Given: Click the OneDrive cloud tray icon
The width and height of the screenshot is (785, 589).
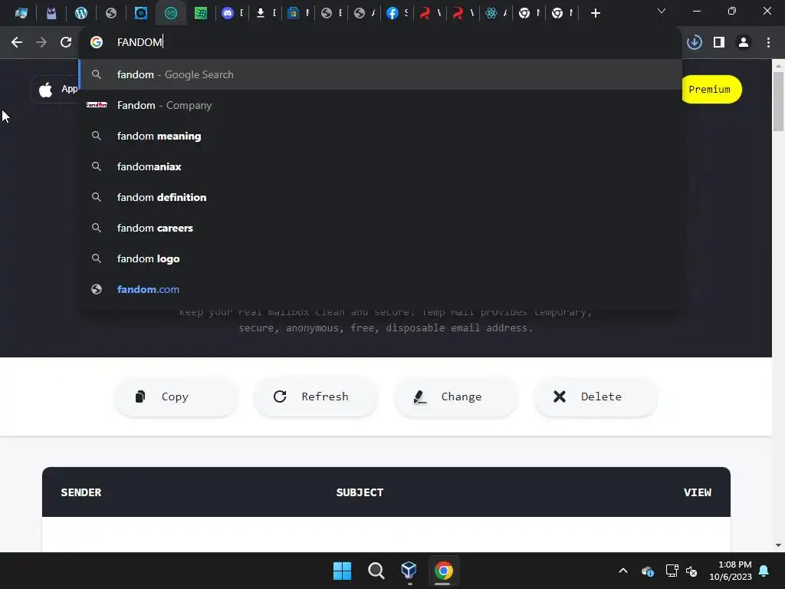Looking at the screenshot, I should (647, 571).
